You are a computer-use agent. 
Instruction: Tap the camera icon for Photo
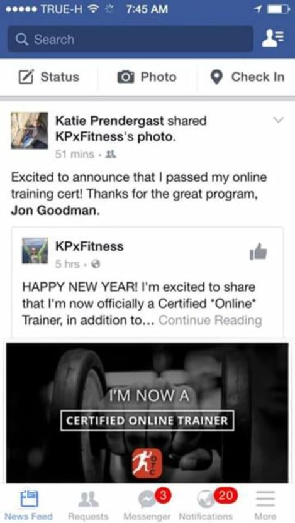pyautogui.click(x=126, y=77)
